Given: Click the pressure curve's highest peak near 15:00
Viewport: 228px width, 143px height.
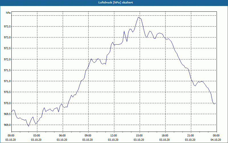Looking at the screenshot, I should coord(139,17).
